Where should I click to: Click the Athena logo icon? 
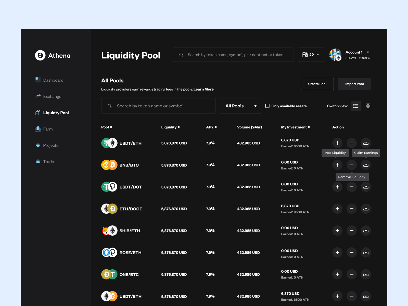click(40, 55)
